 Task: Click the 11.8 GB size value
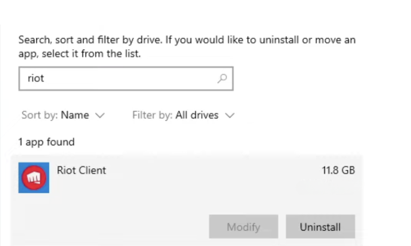[338, 171]
